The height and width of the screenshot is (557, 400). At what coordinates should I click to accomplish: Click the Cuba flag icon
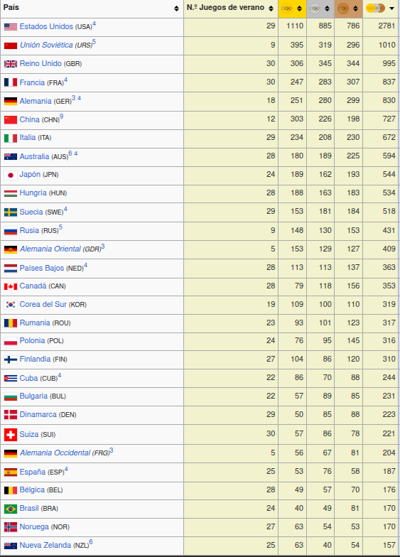[x=11, y=379]
